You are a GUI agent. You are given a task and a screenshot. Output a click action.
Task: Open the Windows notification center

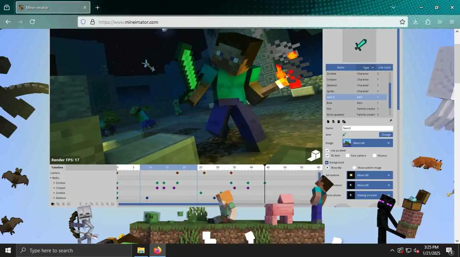(x=450, y=250)
